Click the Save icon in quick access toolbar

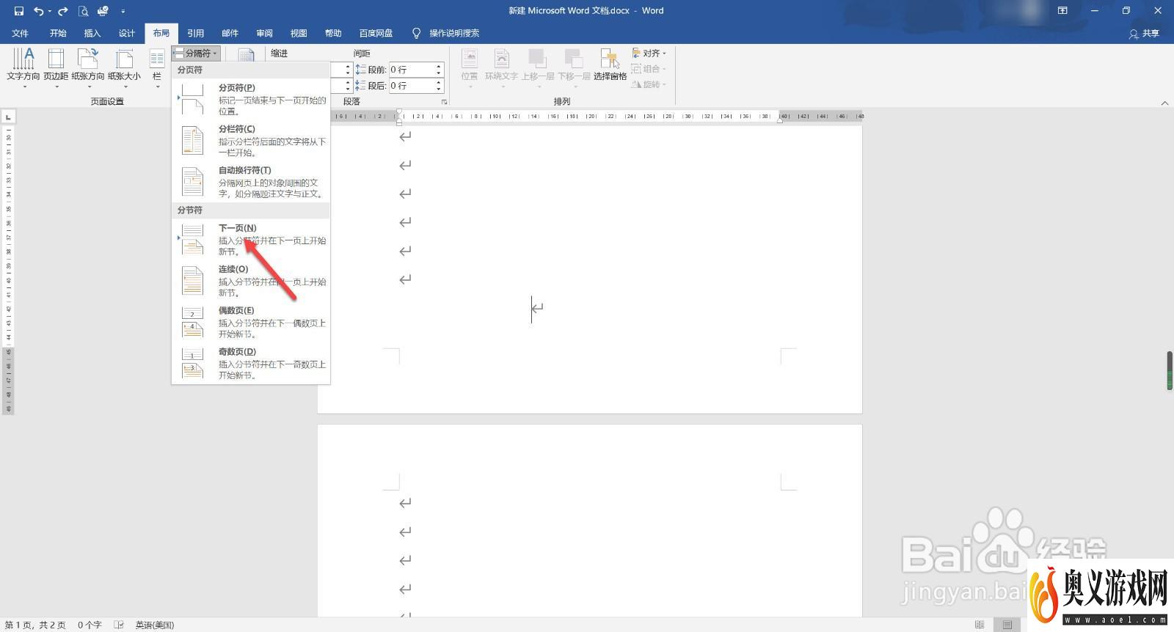[x=19, y=11]
